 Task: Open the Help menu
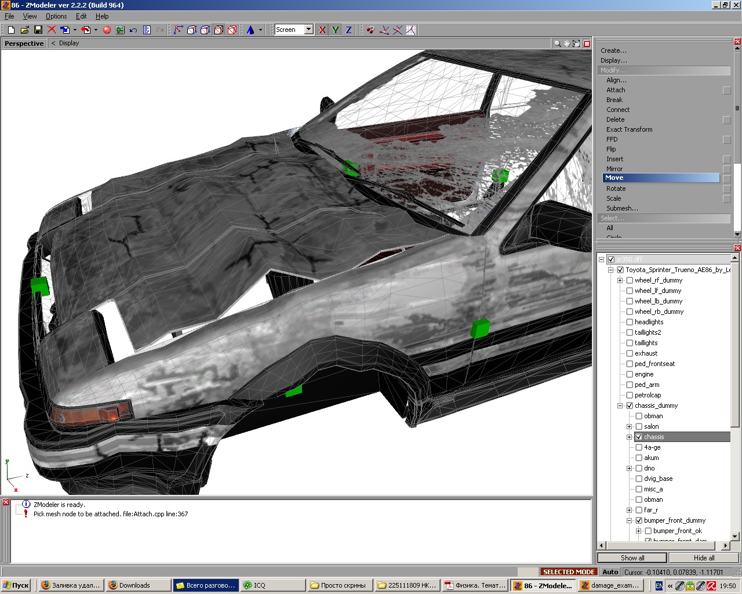102,16
